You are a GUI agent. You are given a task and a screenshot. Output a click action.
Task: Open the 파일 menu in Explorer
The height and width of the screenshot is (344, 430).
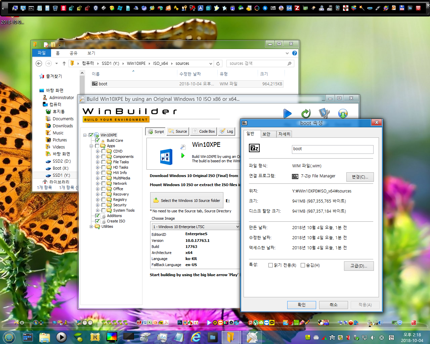[x=42, y=53]
